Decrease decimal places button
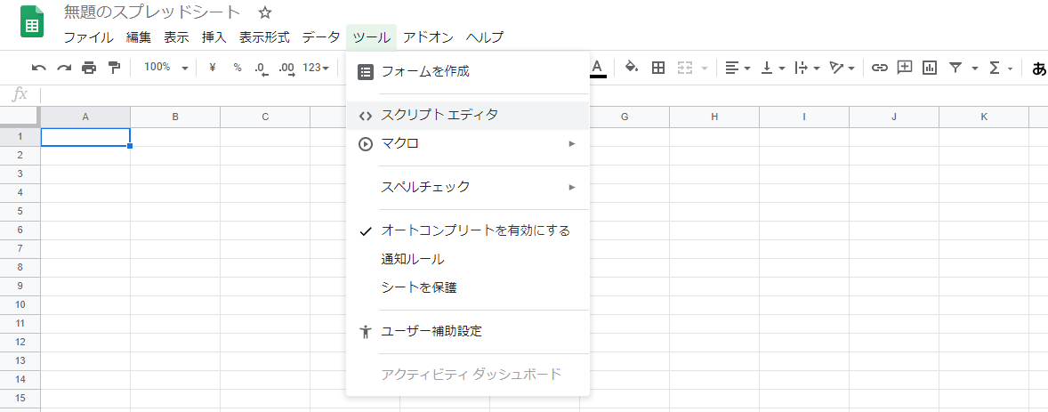 click(262, 68)
